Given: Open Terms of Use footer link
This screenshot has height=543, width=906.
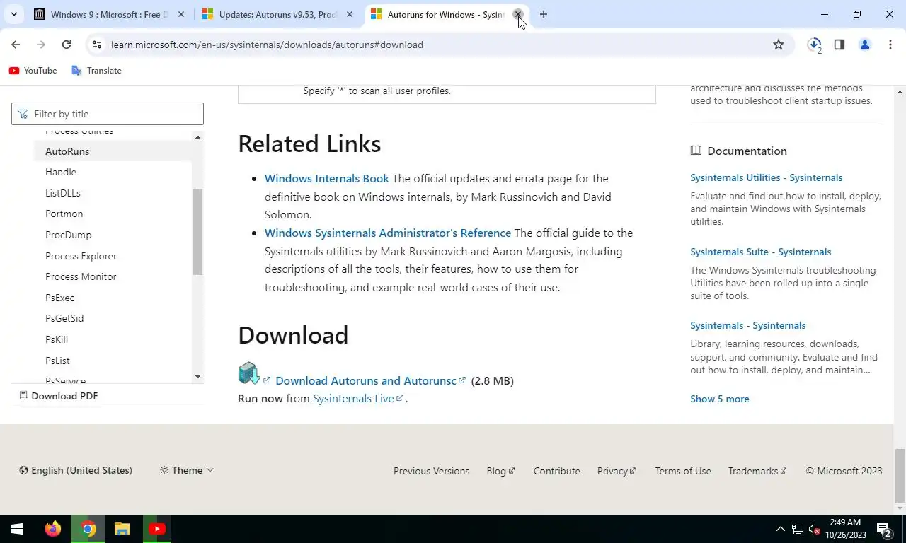Looking at the screenshot, I should 683,471.
